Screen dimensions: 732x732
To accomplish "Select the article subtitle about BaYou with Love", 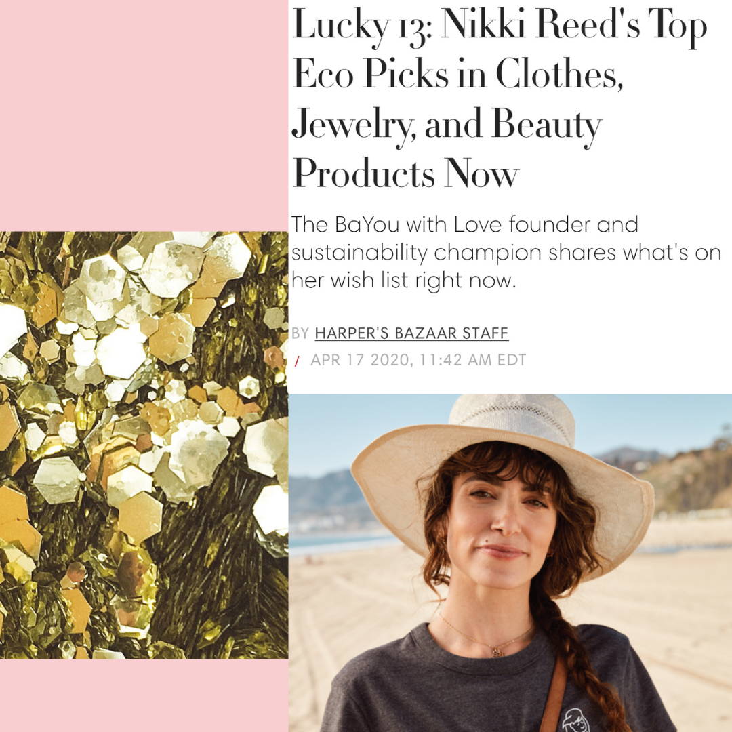I will coord(506,253).
